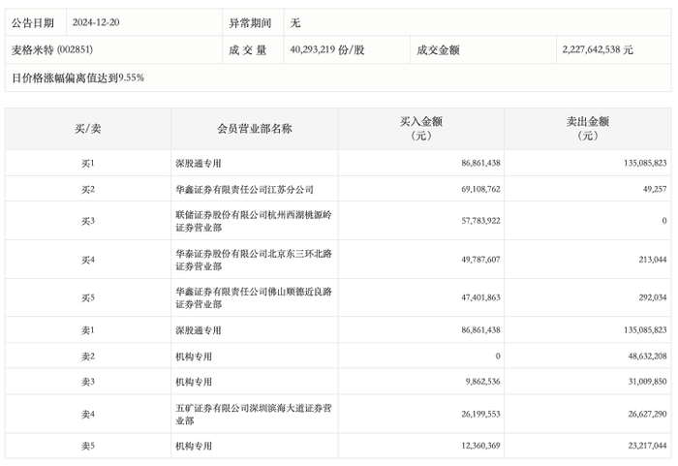678x466 pixels.
Task: Select the 会员营业部名称 column header
Action: (x=255, y=129)
